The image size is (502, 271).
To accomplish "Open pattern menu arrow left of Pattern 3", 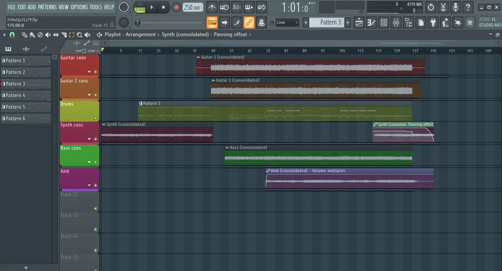I will pyautogui.click(x=306, y=22).
